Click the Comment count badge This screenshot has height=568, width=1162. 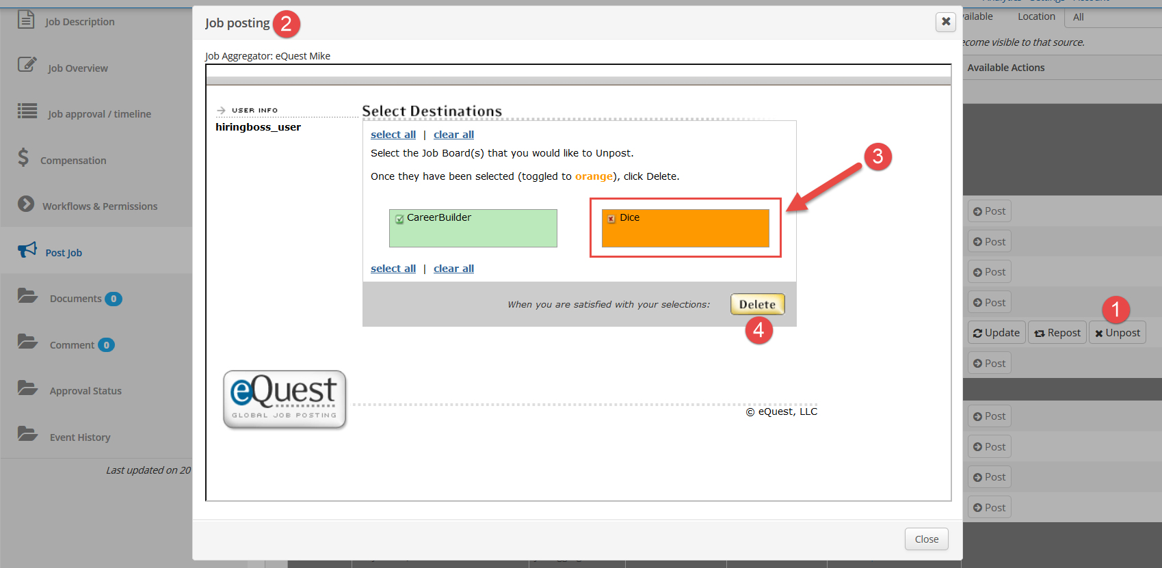point(106,345)
